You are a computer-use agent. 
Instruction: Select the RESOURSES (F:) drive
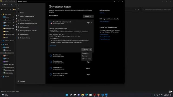[x=8, y=73]
